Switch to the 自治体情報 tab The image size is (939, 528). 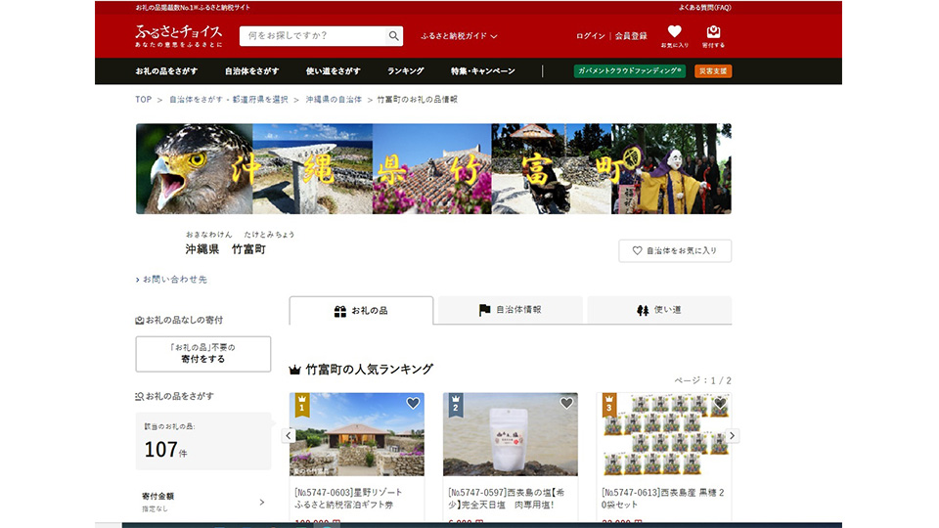(510, 310)
